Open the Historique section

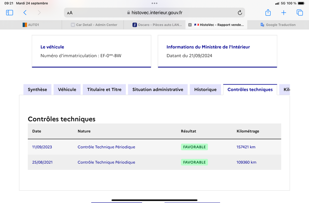point(205,90)
